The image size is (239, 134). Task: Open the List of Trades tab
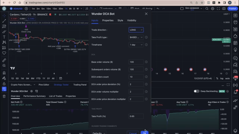pos(56,96)
